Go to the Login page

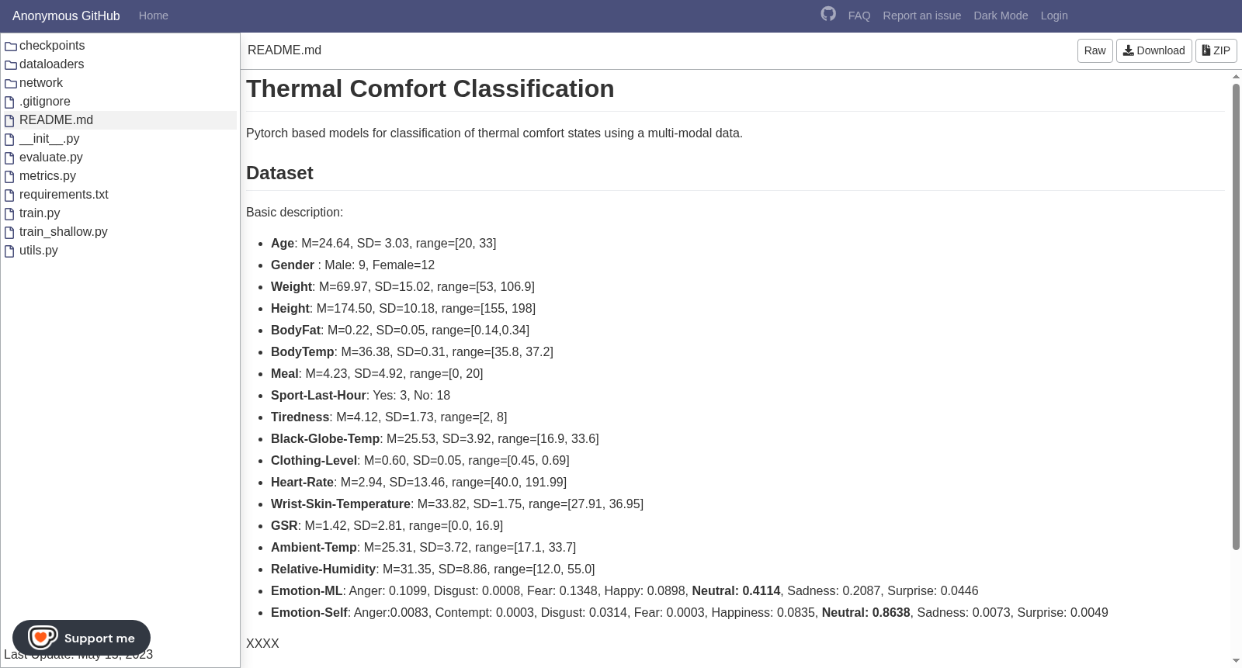(1054, 16)
